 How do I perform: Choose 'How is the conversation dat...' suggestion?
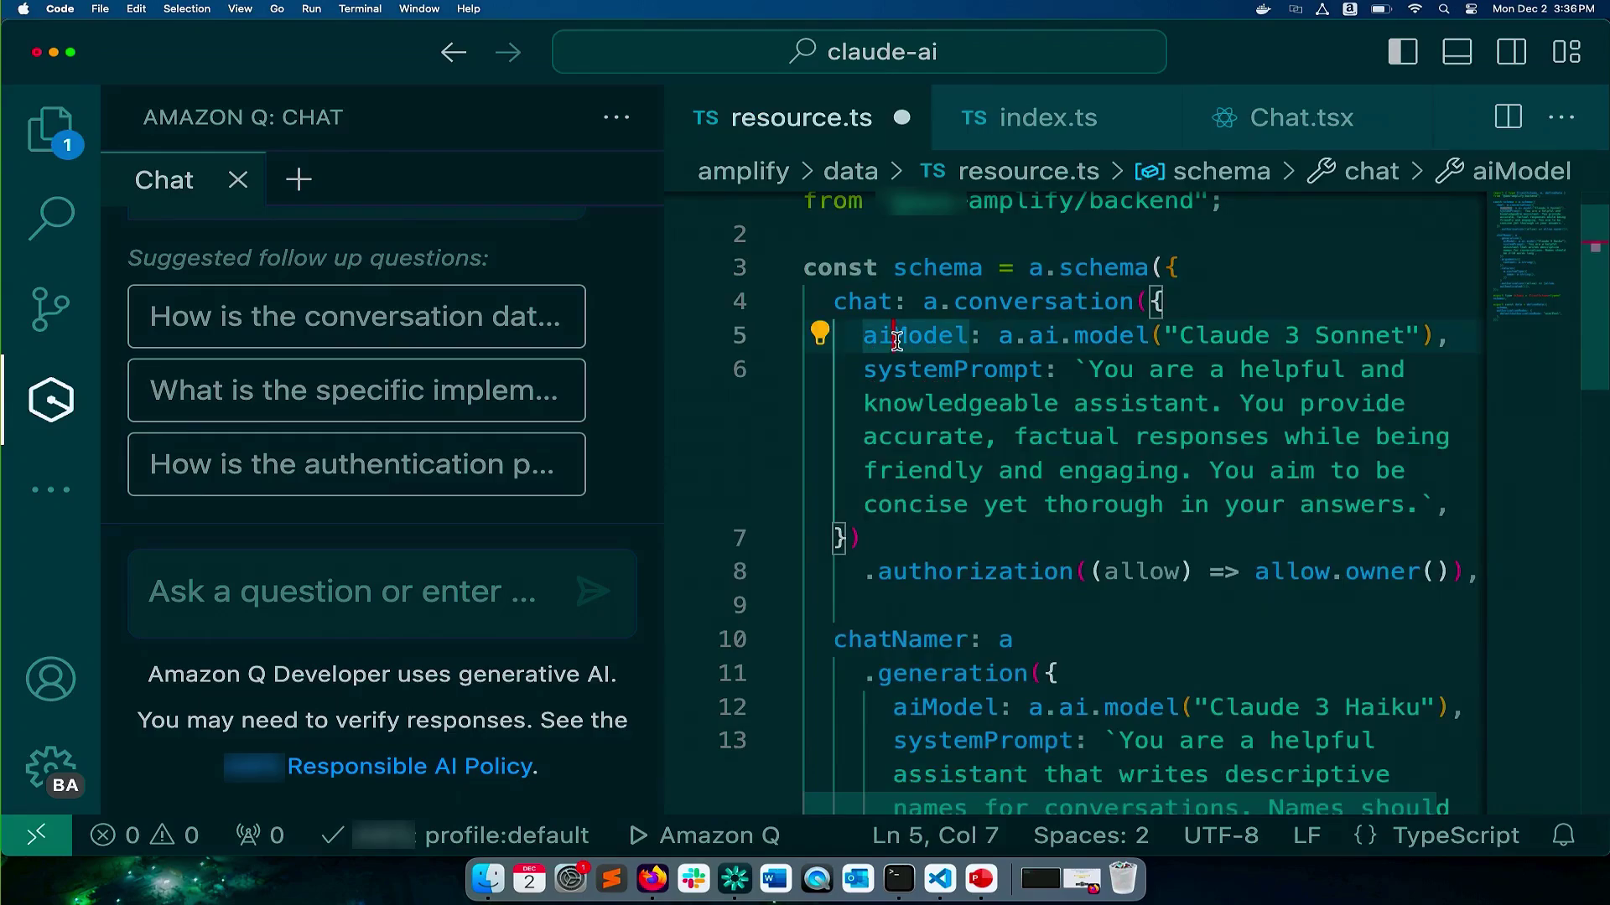click(x=356, y=317)
